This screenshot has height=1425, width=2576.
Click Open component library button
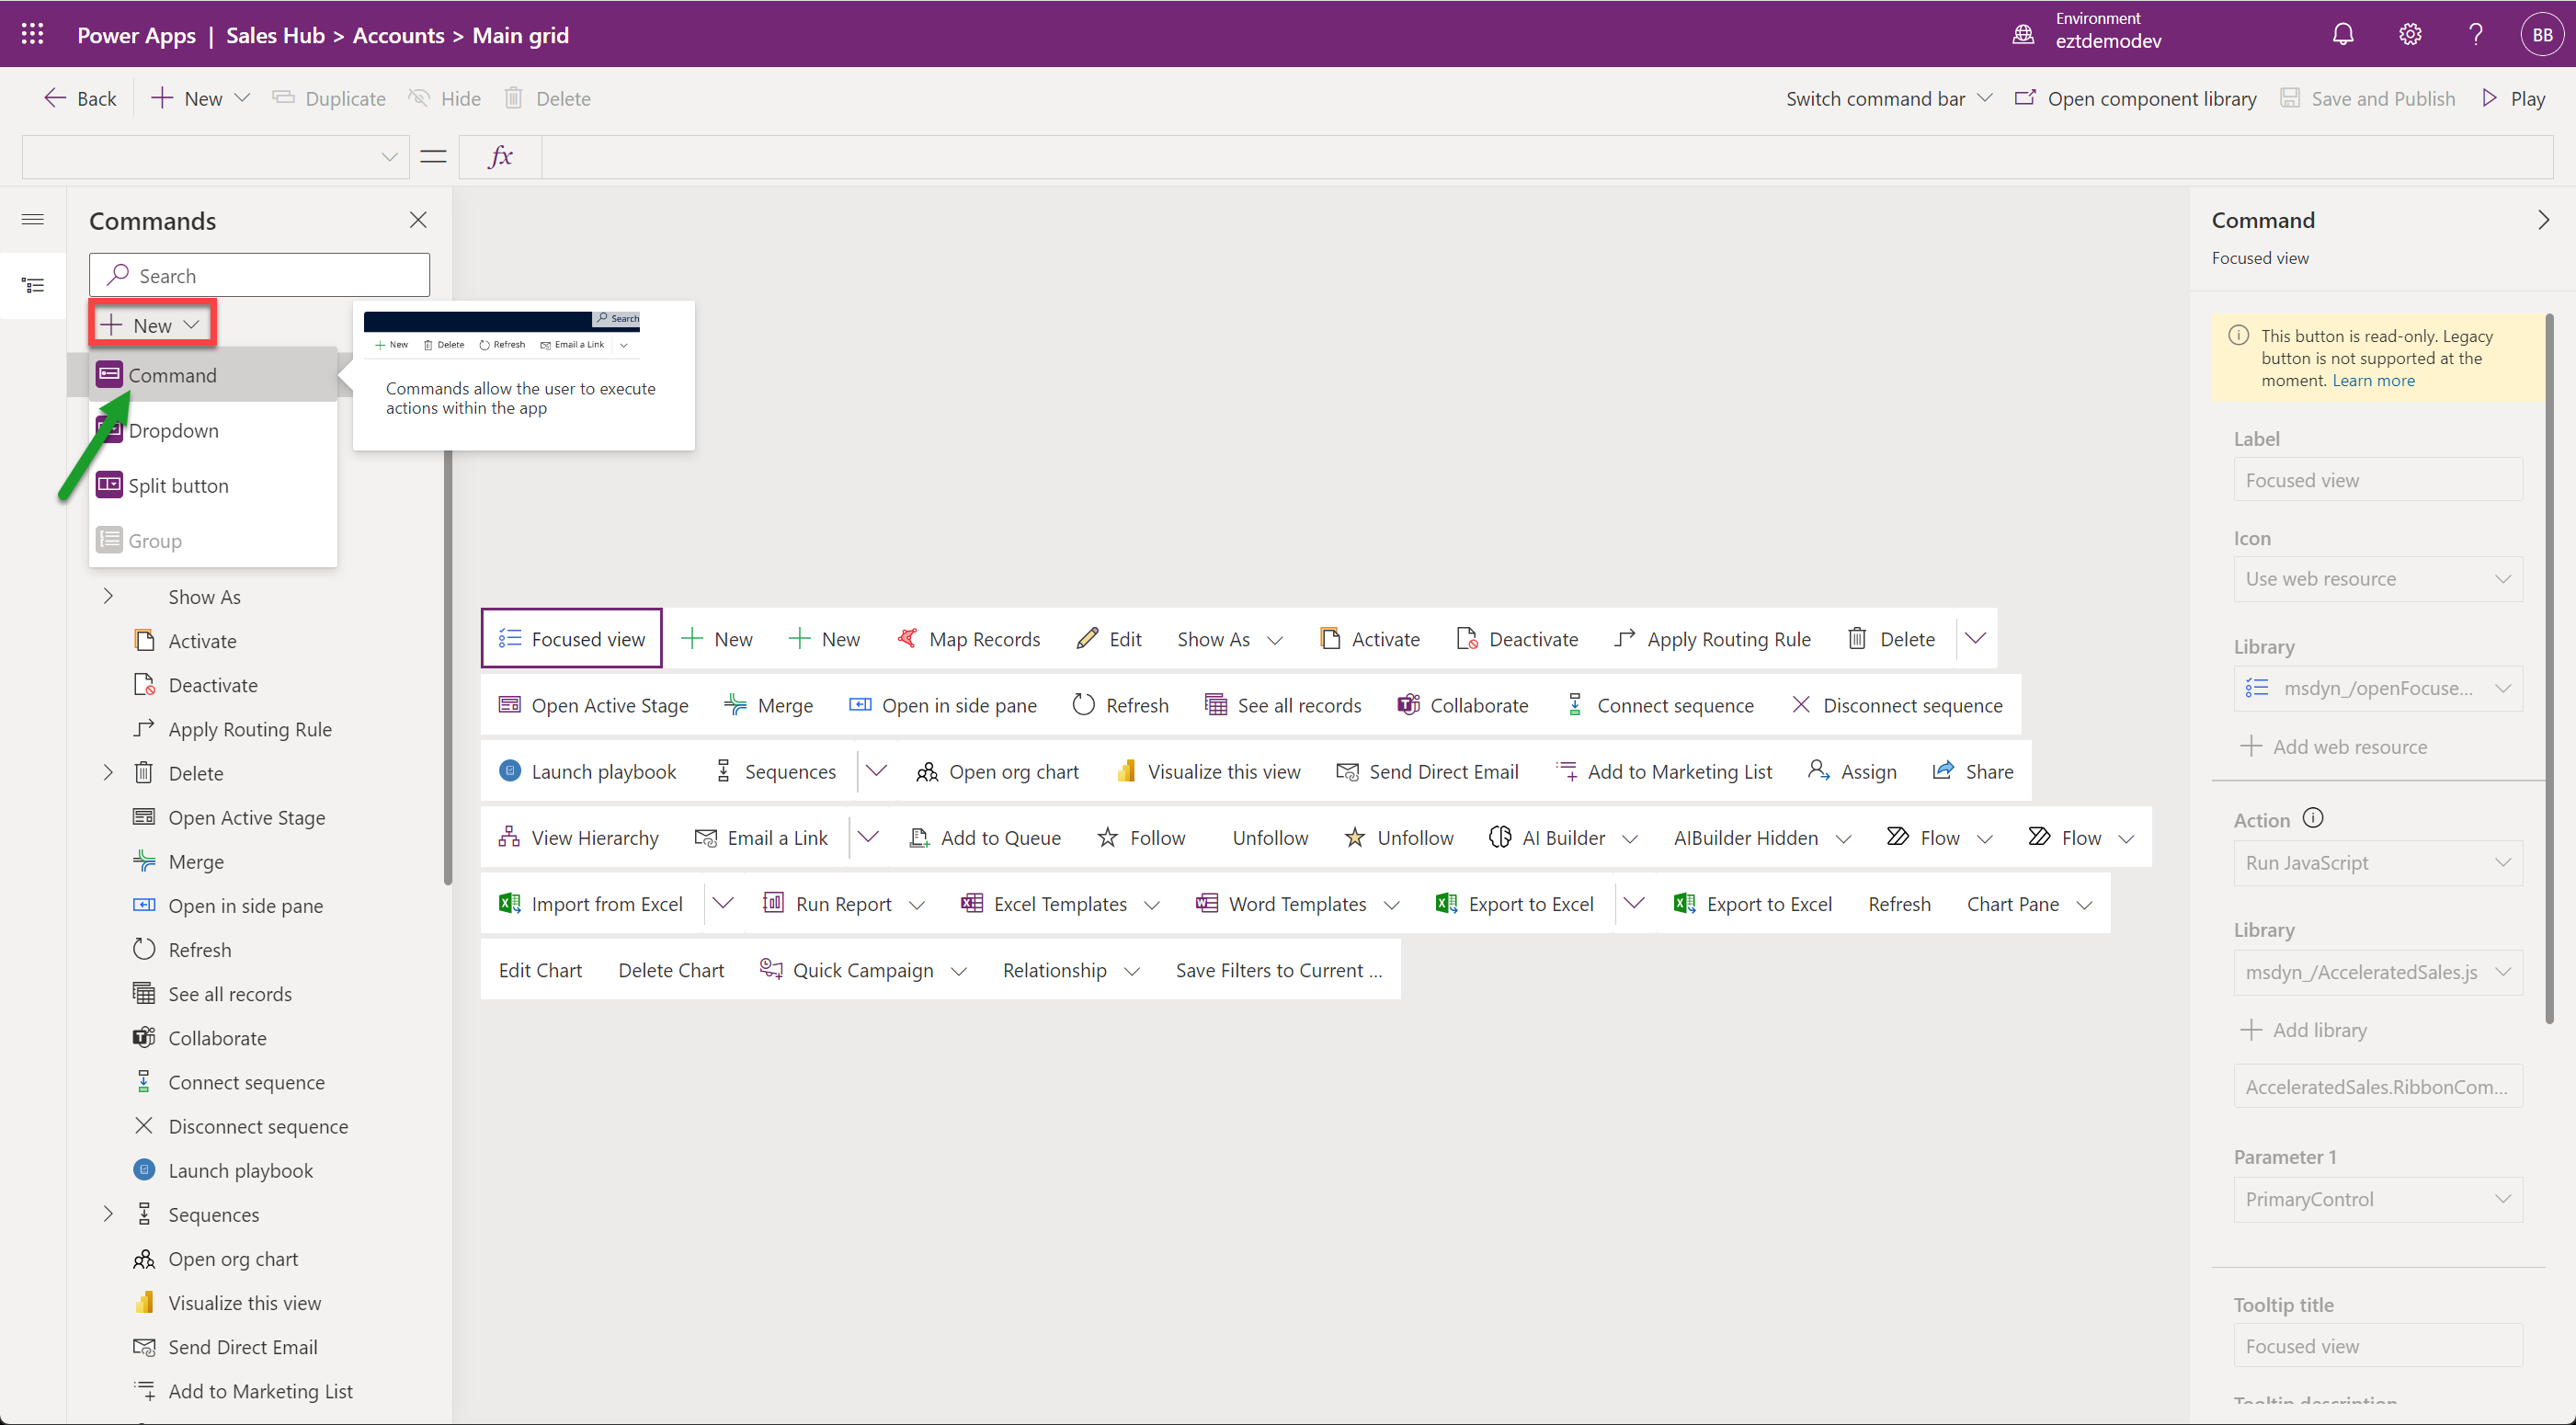(x=2135, y=98)
